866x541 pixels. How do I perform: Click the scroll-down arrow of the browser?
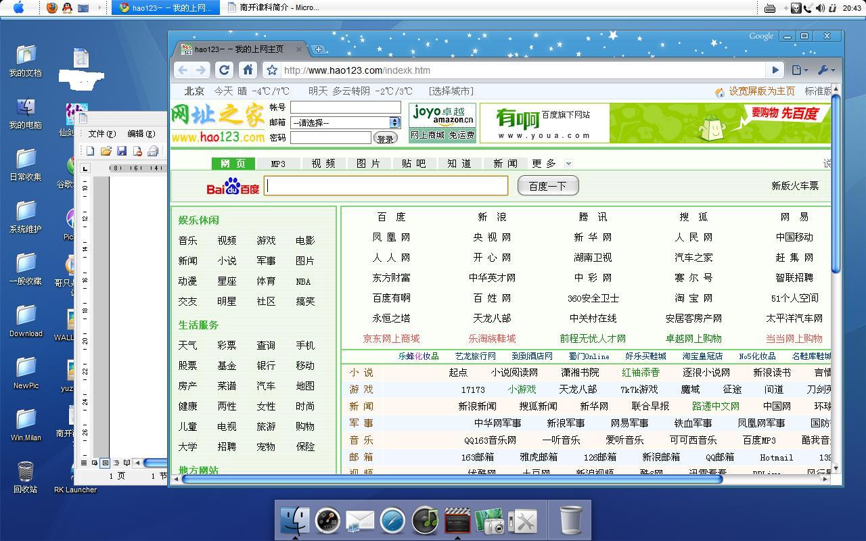pos(836,468)
